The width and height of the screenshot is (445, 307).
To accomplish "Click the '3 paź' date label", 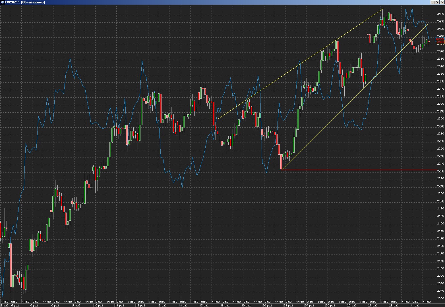I will coord(4,305).
